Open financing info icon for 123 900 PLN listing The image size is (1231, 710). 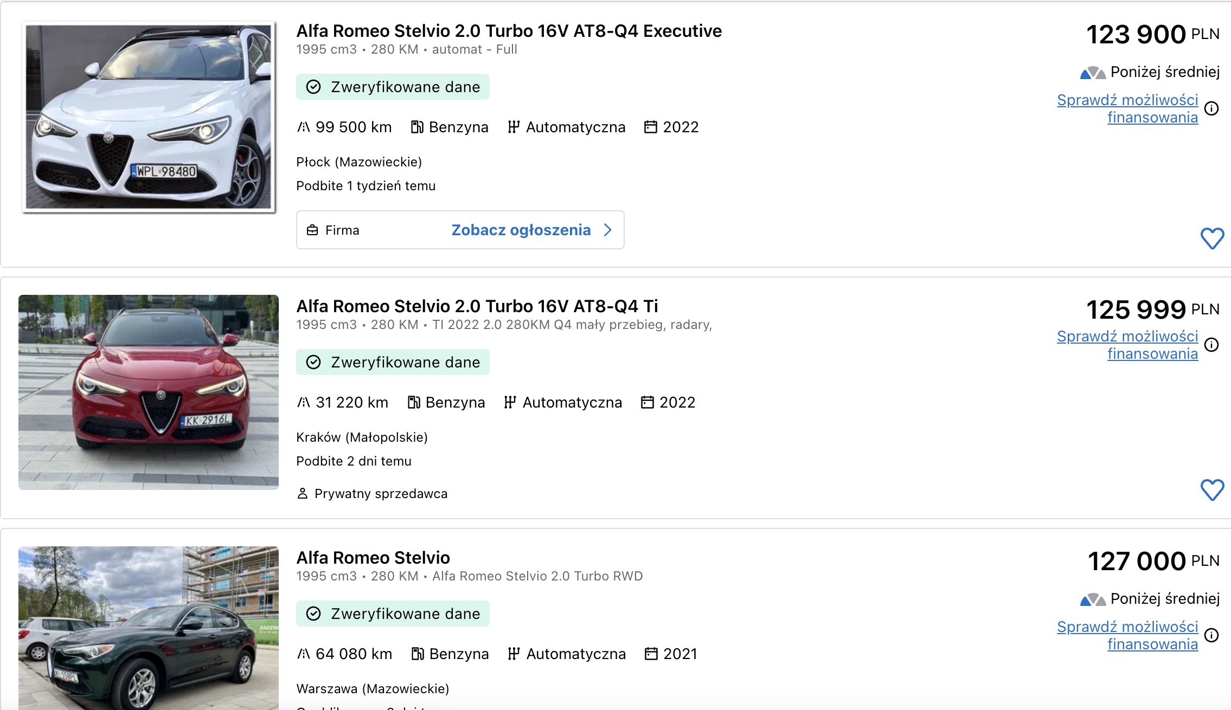pyautogui.click(x=1211, y=108)
